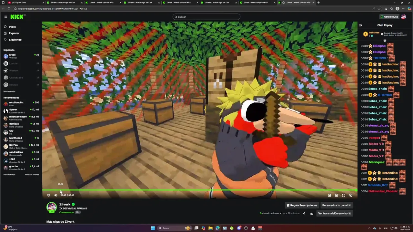Click ElAkronikal_Phoenix username in chat

tap(383, 191)
